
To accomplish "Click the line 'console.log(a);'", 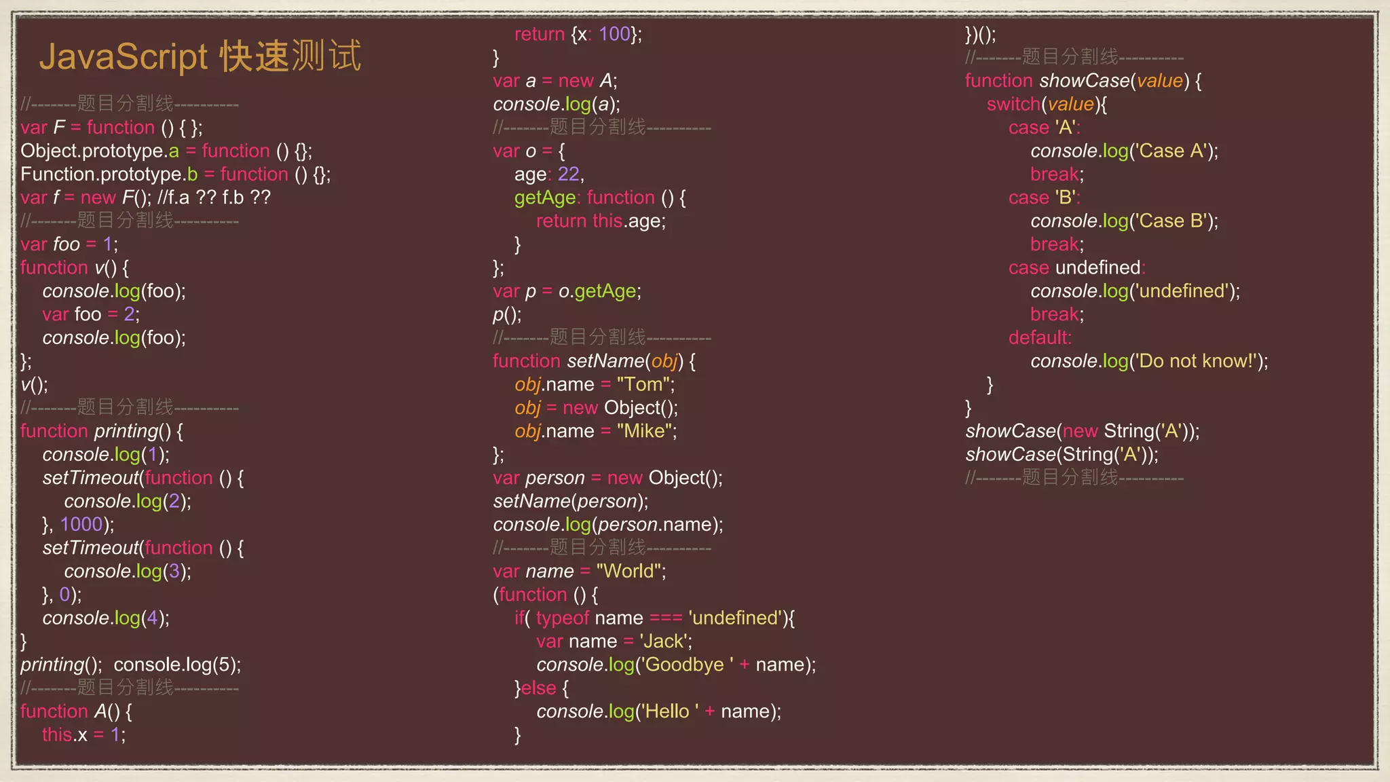I will pos(557,104).
